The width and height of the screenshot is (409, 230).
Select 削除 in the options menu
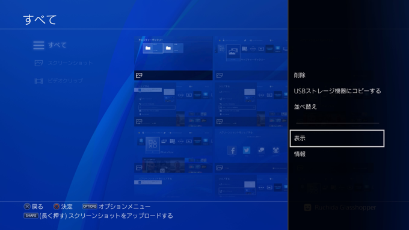[x=300, y=75]
